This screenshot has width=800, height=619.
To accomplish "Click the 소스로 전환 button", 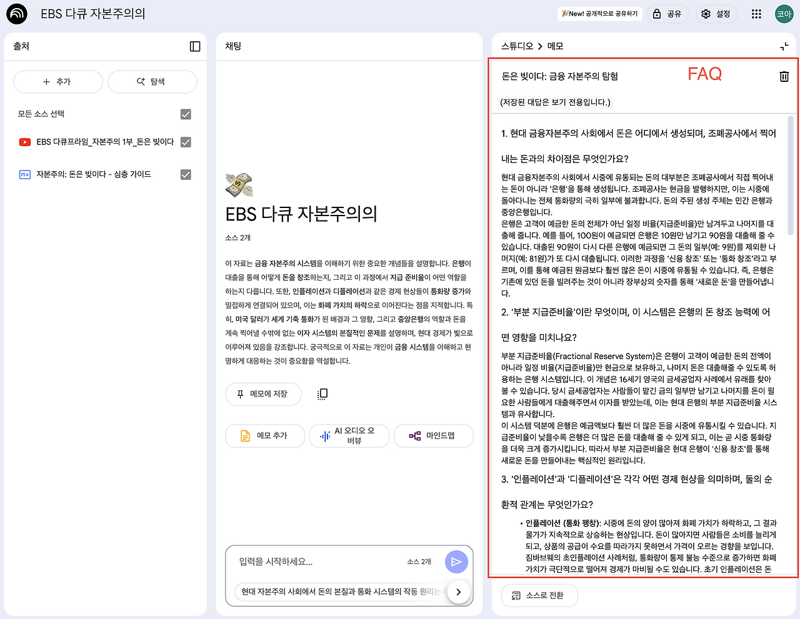I will tap(539, 595).
